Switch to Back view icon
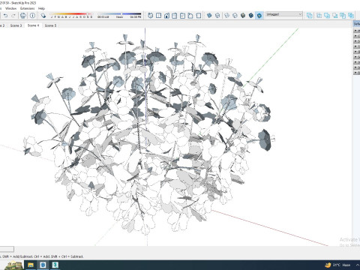 182,16
